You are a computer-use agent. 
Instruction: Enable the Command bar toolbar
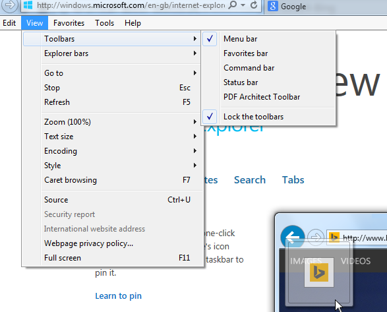269,68
